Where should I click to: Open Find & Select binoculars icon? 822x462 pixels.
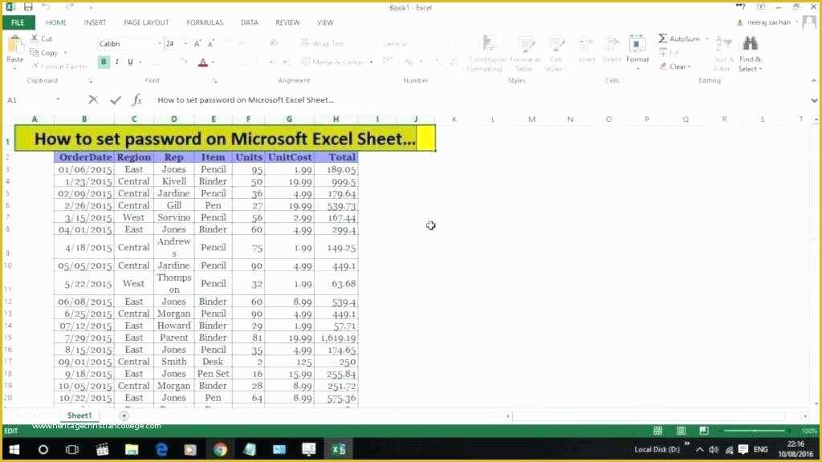pyautogui.click(x=751, y=44)
